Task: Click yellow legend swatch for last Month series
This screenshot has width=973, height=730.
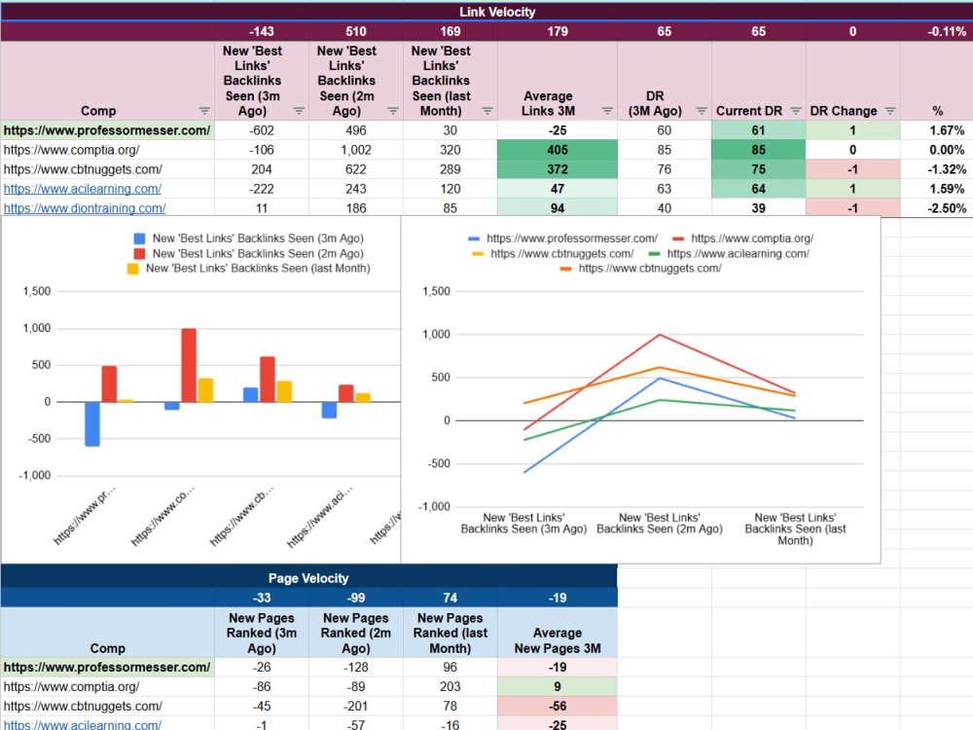Action: (x=132, y=269)
